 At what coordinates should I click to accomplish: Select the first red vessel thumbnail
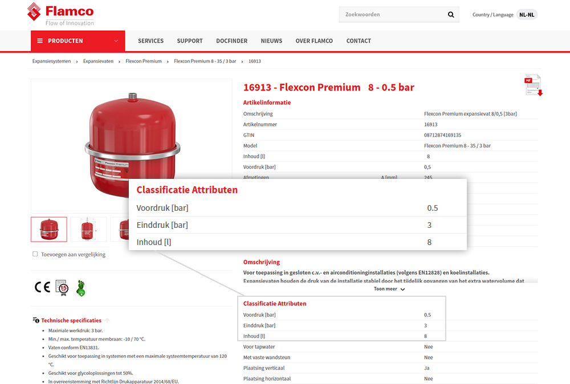pyautogui.click(x=49, y=229)
